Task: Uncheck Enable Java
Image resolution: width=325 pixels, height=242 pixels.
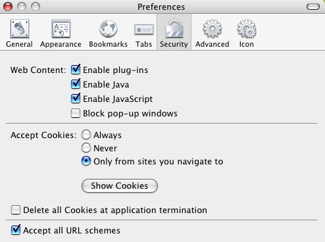Action: pos(76,84)
